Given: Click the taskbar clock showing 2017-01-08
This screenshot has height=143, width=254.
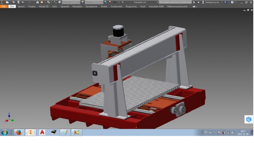Looking at the screenshot, I should click(x=243, y=133).
